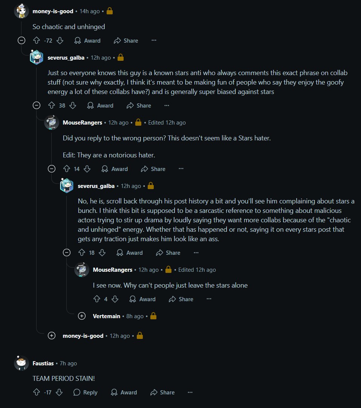Share MouseRangers' 'I see now' comment

click(x=181, y=299)
